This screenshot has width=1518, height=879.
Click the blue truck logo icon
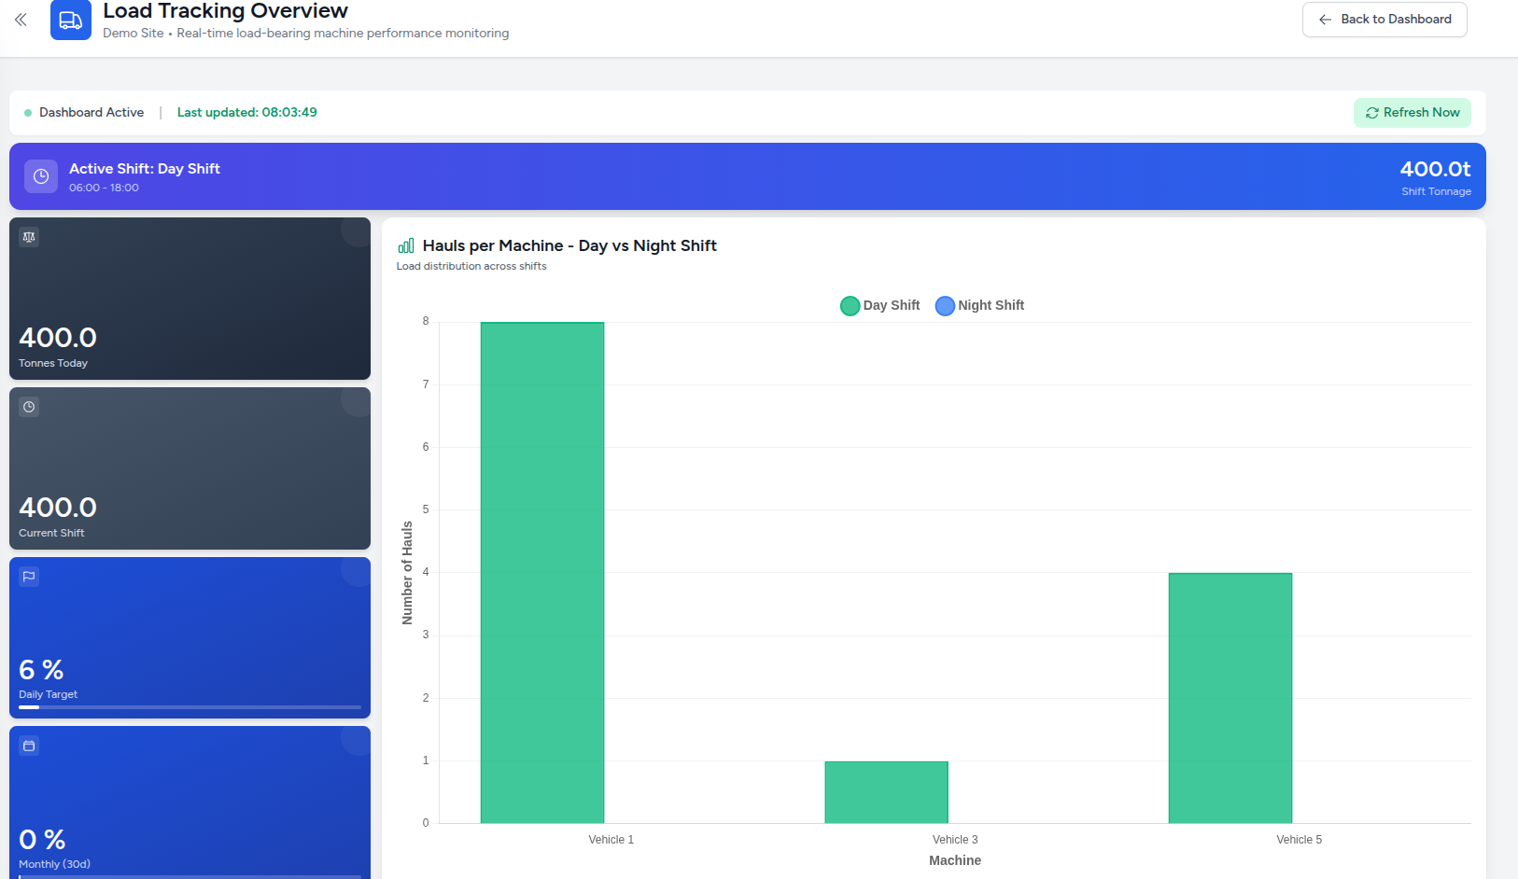[71, 19]
